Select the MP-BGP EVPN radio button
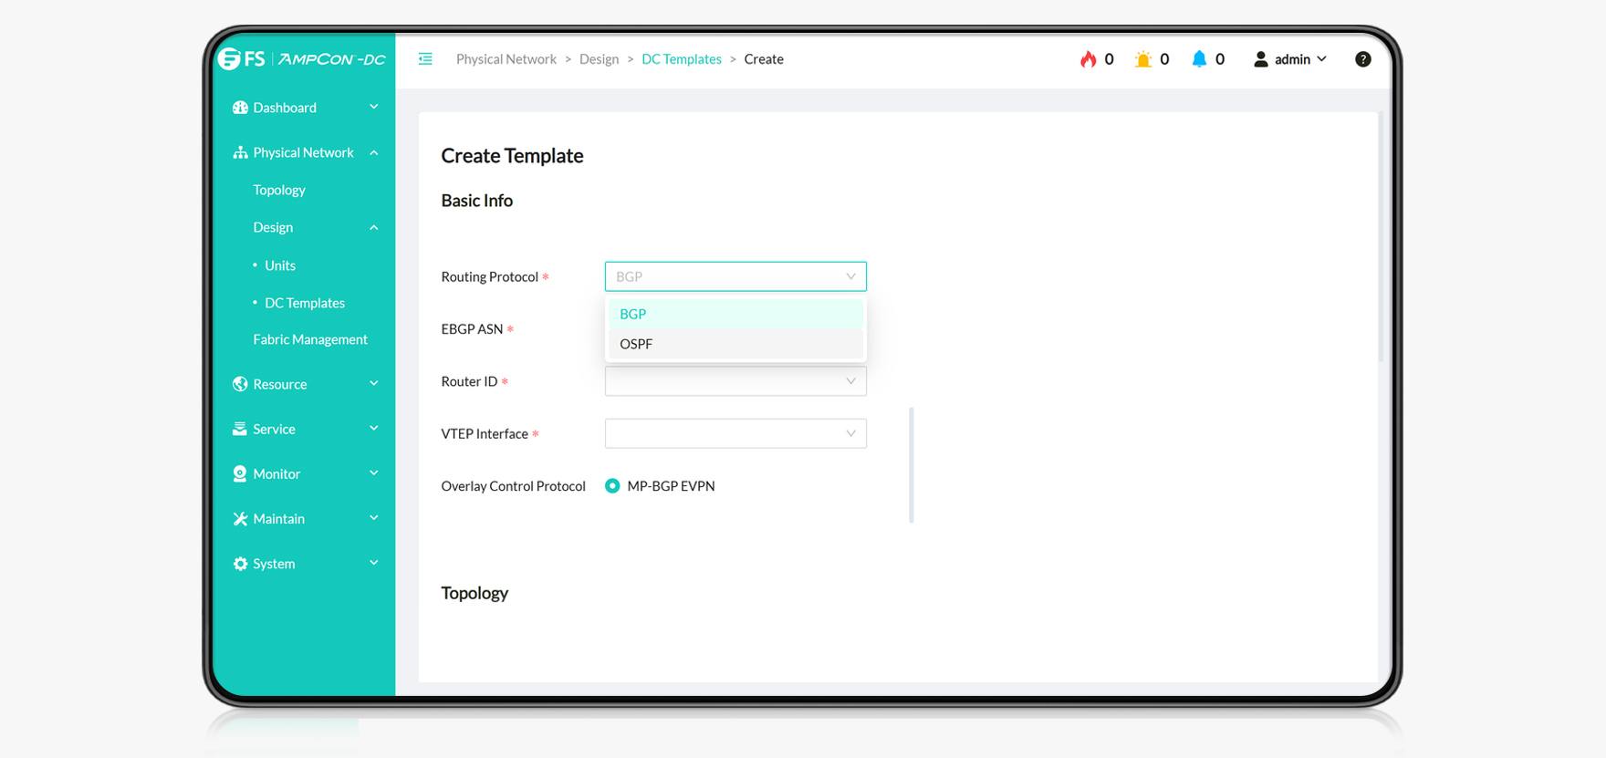 click(x=612, y=486)
